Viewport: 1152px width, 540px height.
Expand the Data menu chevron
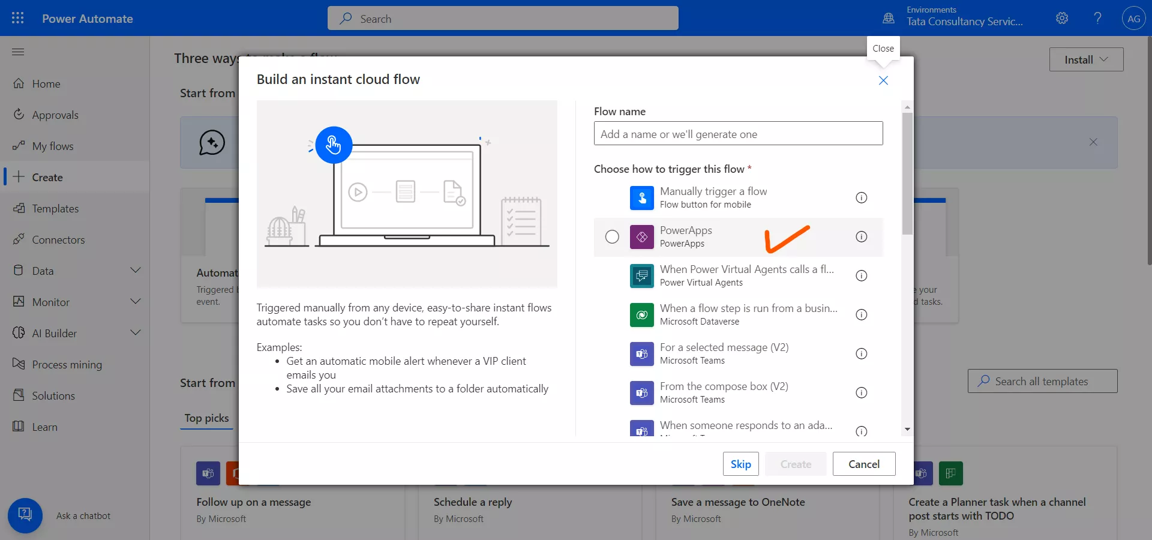tap(136, 270)
